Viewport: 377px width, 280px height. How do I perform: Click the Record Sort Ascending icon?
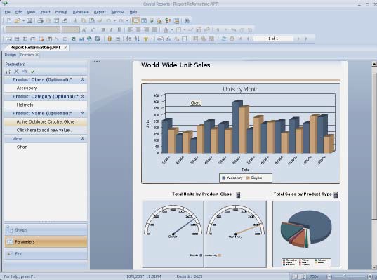[x=129, y=39]
